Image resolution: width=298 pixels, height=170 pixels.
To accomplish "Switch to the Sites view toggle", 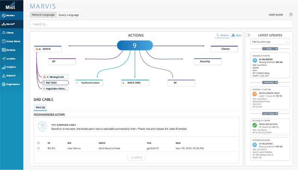I will coord(236,35).
